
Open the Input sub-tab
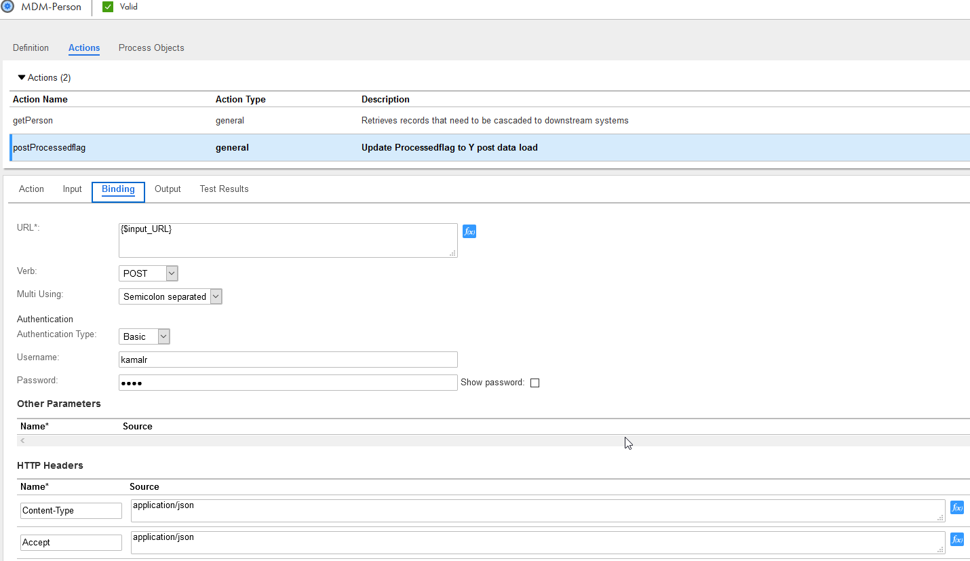click(x=72, y=189)
